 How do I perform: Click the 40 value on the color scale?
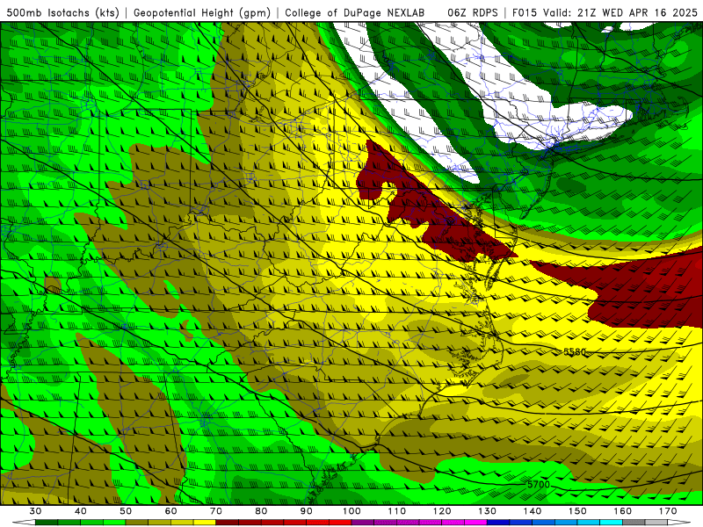click(81, 511)
